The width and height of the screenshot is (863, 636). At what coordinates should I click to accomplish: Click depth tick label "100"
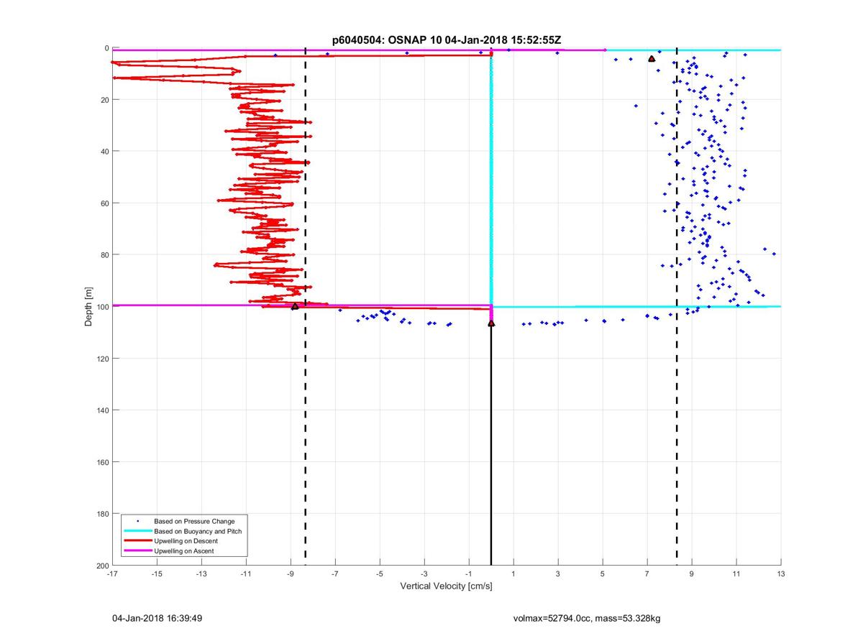click(102, 307)
